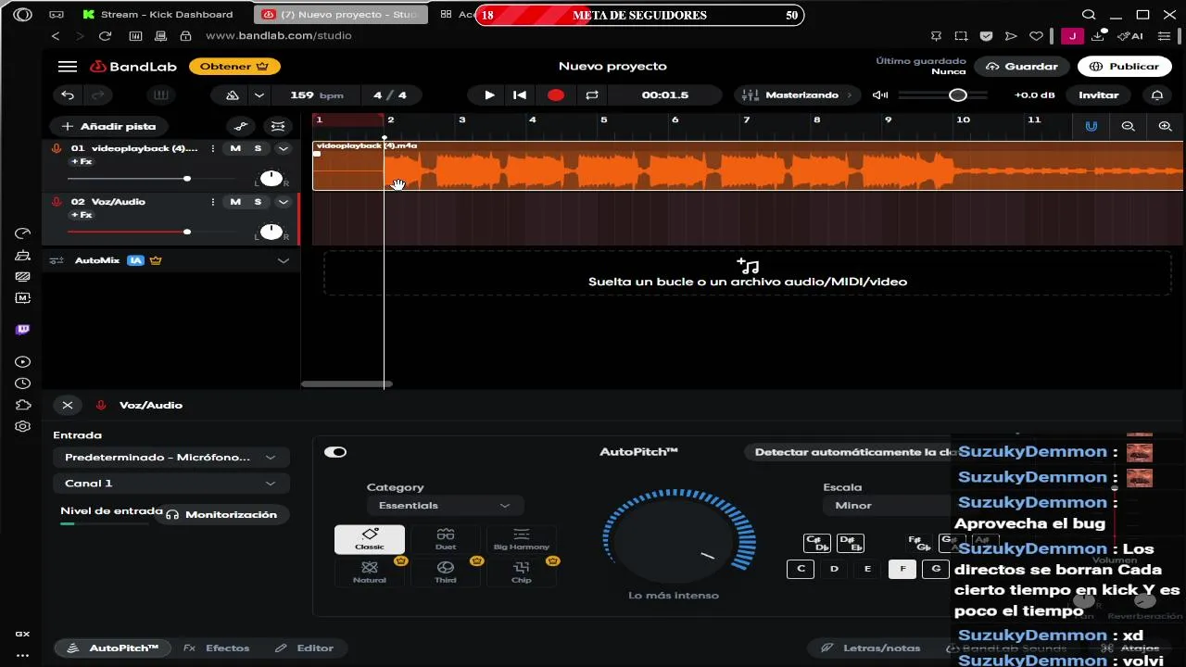Open the Letras/notas panel
Image resolution: width=1186 pixels, height=667 pixels.
(872, 648)
